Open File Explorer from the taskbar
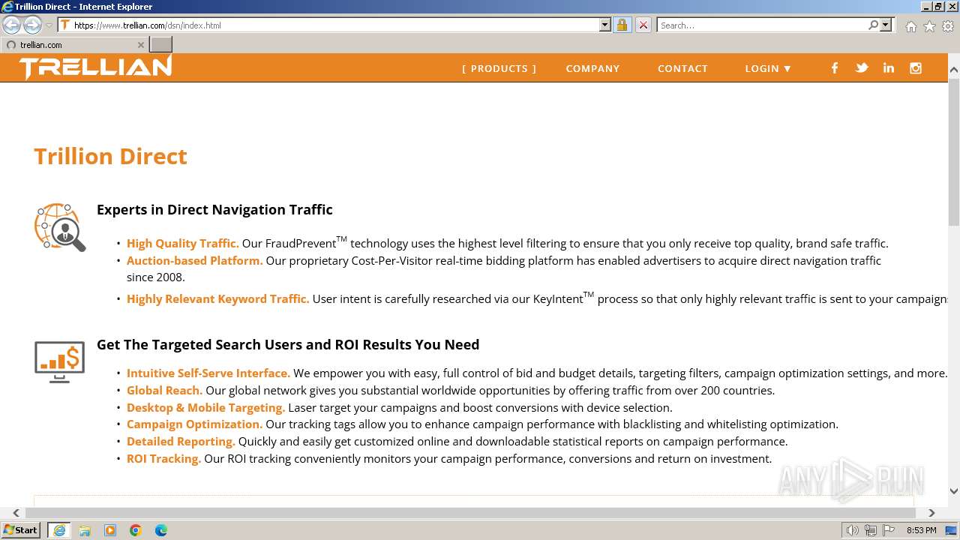Viewport: 960px width, 540px height. coord(85,530)
